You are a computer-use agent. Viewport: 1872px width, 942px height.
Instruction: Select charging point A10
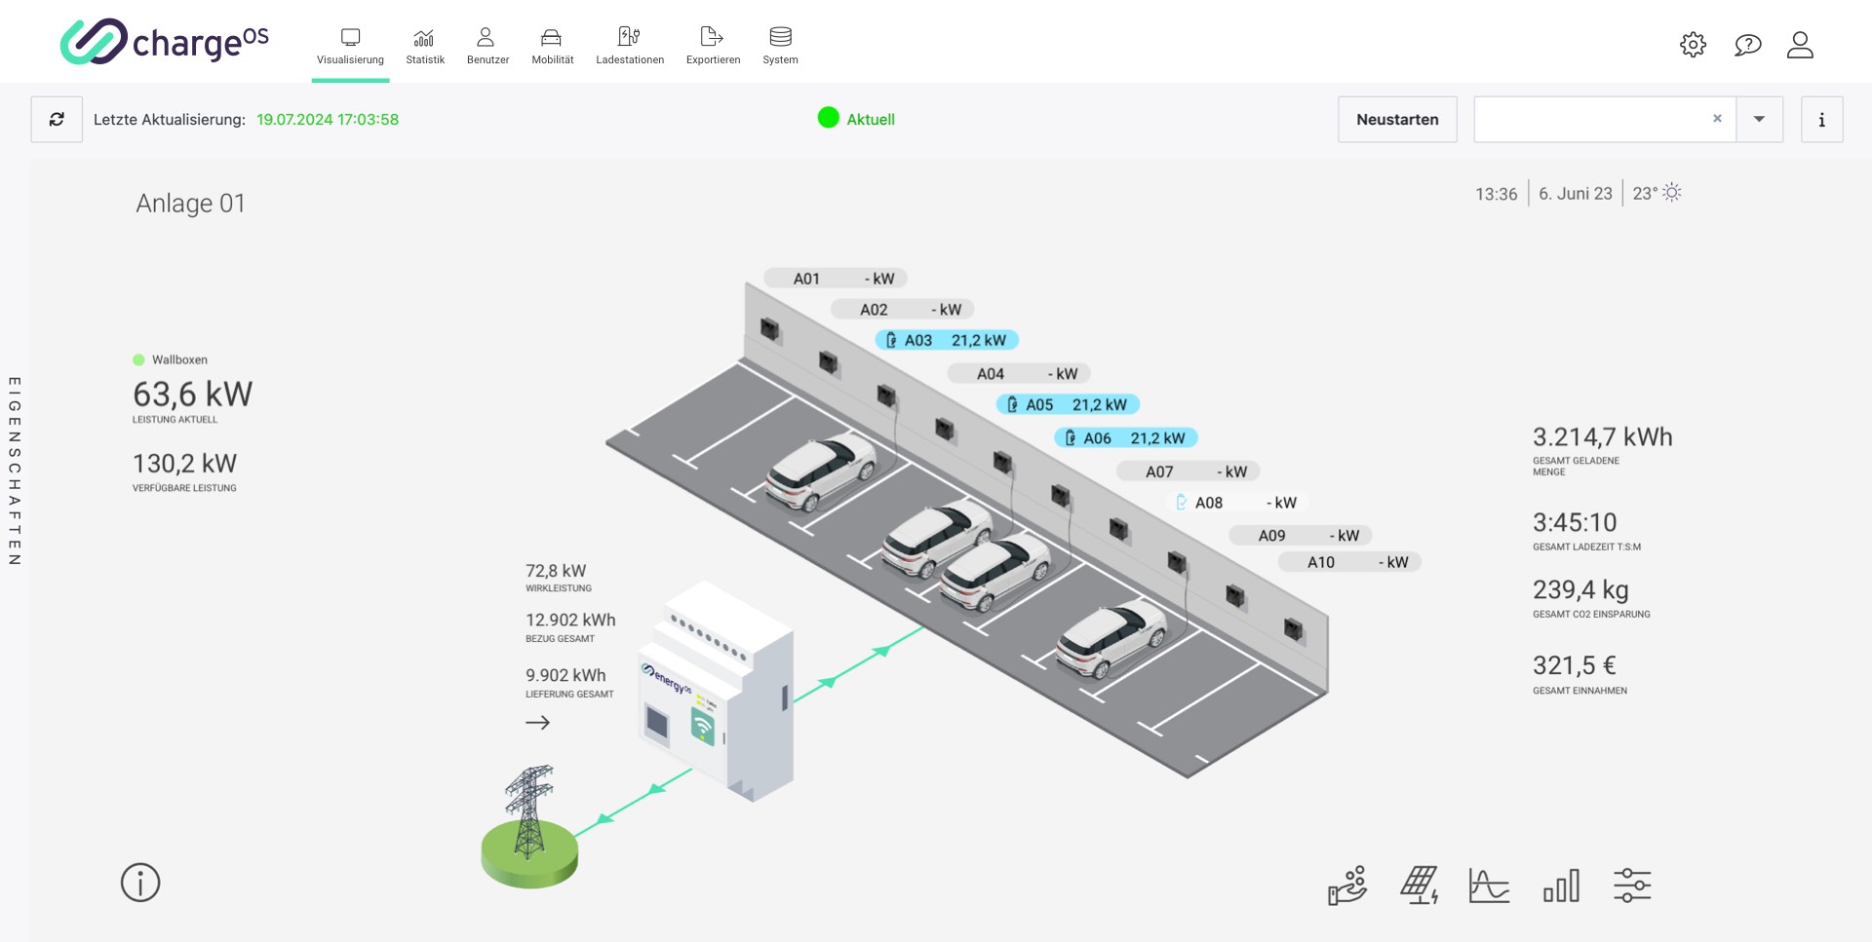(1349, 562)
